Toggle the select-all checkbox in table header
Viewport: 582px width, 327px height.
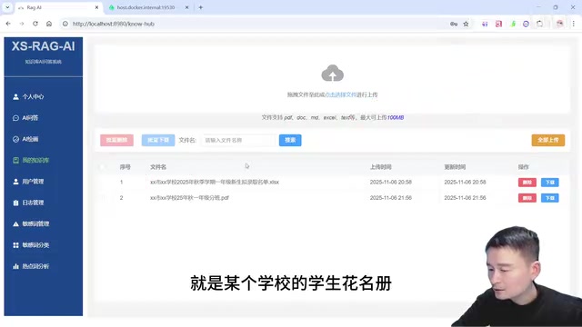coord(103,167)
